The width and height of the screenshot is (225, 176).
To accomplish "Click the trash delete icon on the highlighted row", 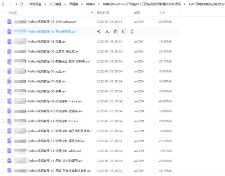I will (x=115, y=31).
